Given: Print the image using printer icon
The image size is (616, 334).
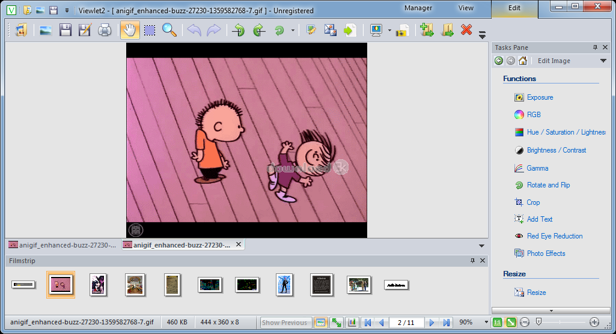Looking at the screenshot, I should coord(105,30).
